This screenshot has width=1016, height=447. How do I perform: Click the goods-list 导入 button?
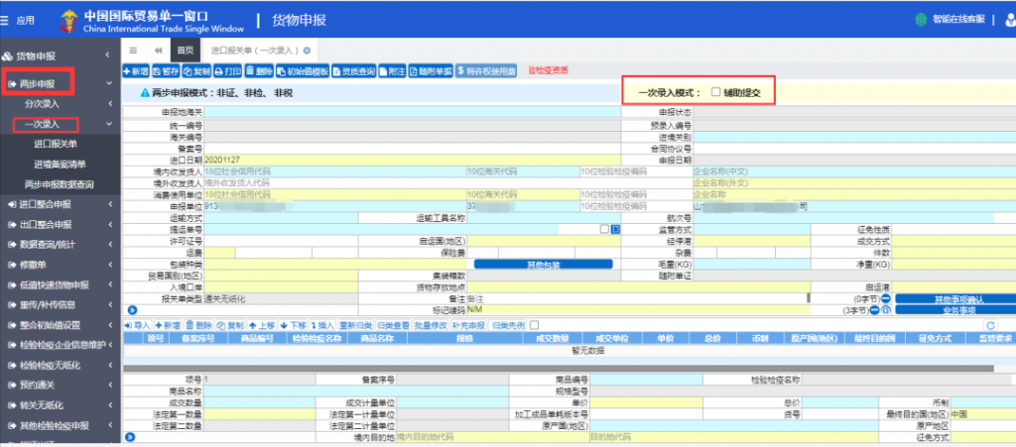[137, 325]
